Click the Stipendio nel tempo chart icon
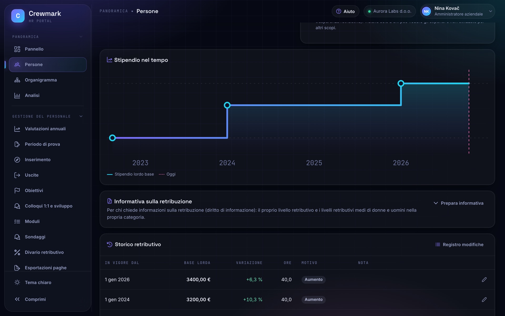 [x=109, y=60]
